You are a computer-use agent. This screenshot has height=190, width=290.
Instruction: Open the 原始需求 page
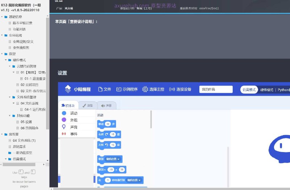click(19, 147)
